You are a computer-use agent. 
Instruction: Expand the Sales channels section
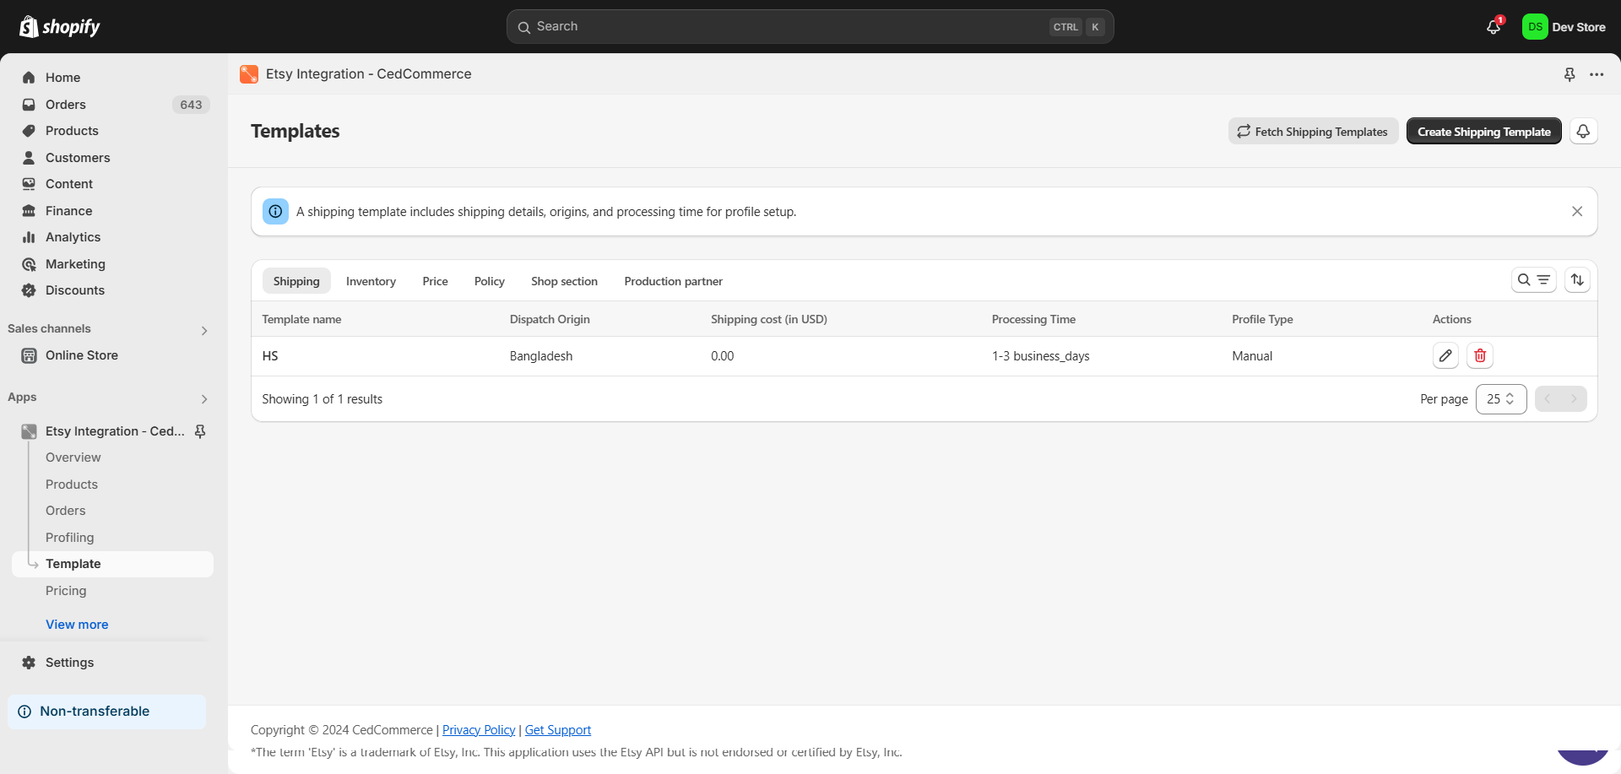point(204,331)
